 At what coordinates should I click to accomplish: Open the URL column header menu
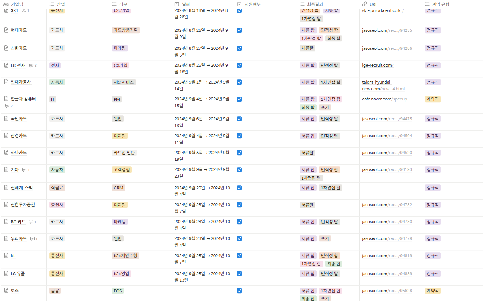tap(391, 4)
